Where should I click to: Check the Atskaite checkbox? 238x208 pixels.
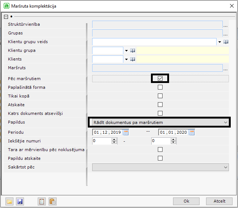(x=160, y=104)
